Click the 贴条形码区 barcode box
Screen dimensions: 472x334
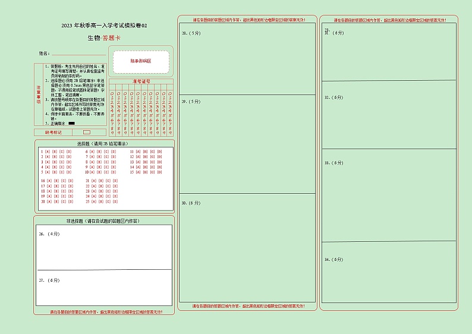click(x=141, y=62)
